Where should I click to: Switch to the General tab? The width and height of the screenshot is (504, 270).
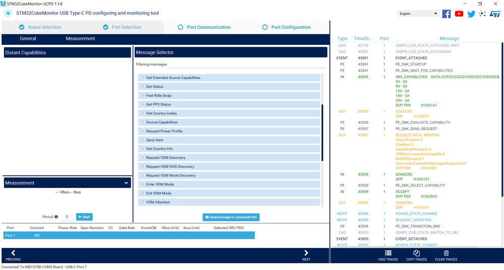click(28, 38)
